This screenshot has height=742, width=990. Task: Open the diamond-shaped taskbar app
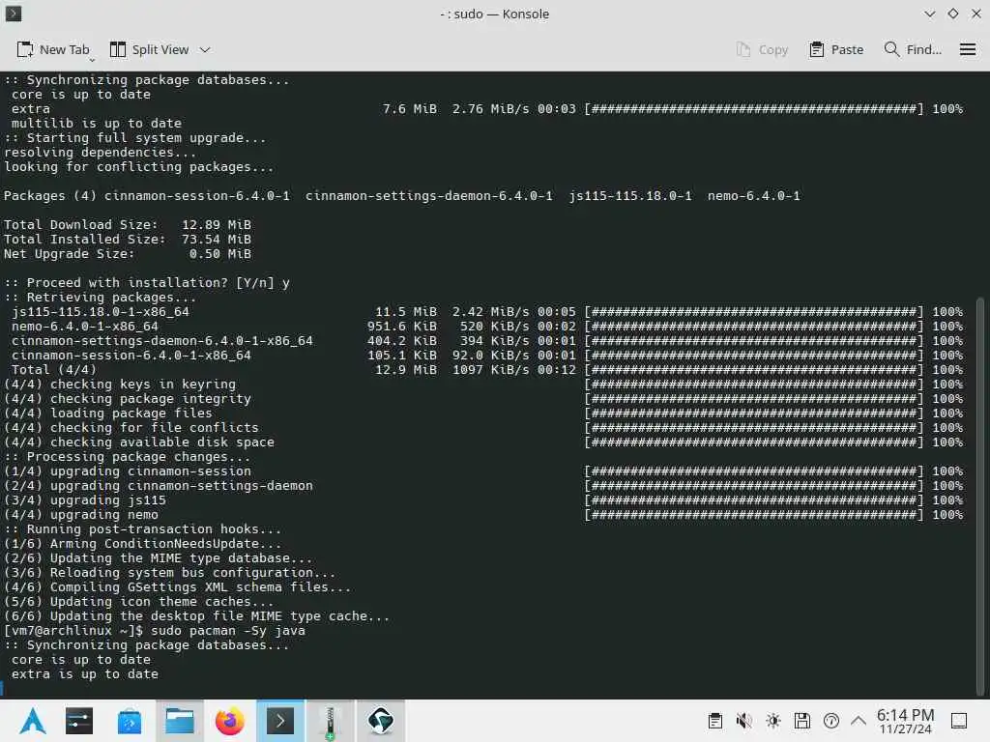(380, 721)
